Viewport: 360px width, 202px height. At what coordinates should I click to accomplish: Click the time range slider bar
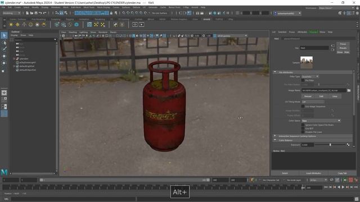(124, 180)
